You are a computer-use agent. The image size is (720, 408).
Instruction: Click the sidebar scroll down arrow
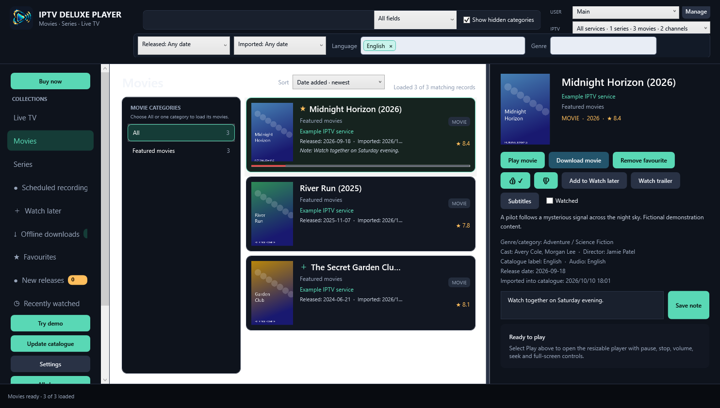(105, 380)
